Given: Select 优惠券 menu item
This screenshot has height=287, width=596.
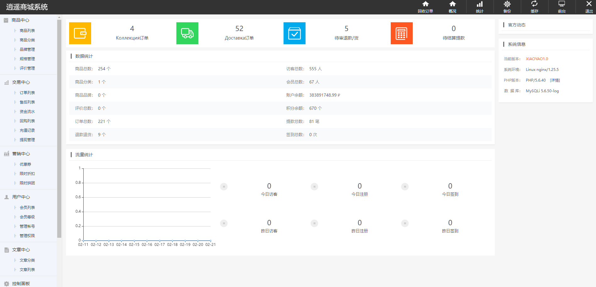Looking at the screenshot, I should 25,164.
